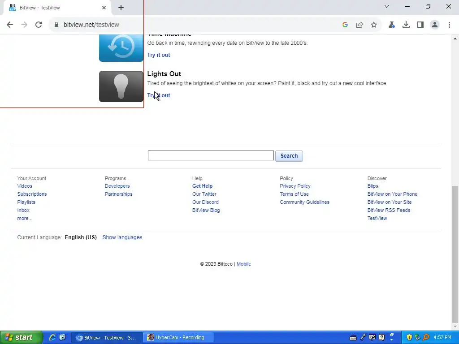Open Subscriptions in Your Account
This screenshot has height=344, width=459.
tap(32, 194)
